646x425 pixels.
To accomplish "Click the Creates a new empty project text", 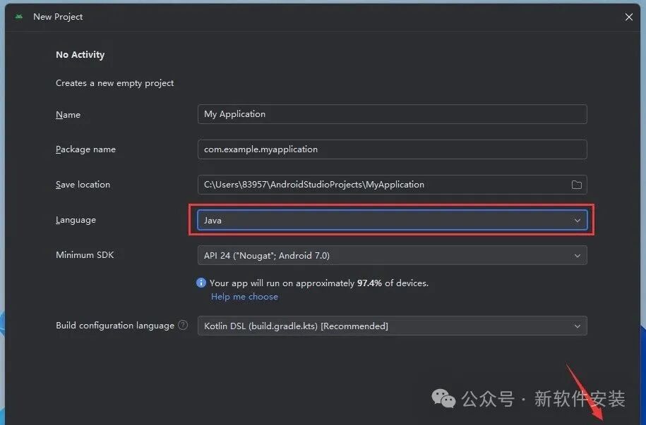I will pyautogui.click(x=114, y=83).
